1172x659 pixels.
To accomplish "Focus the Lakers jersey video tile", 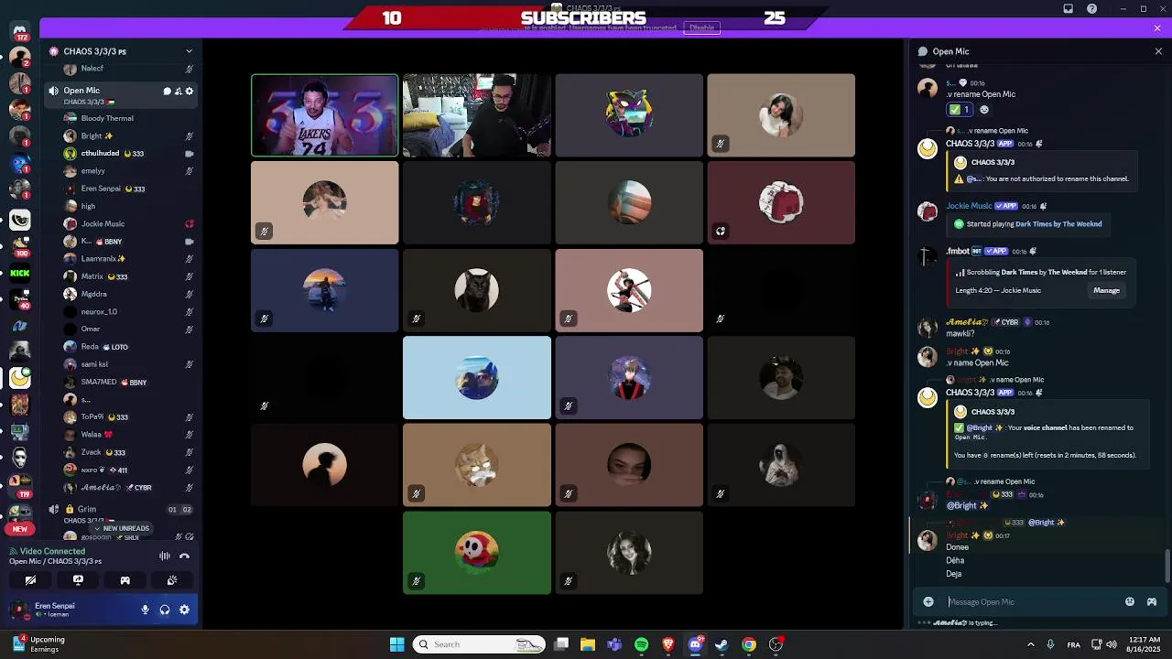I will (x=325, y=115).
